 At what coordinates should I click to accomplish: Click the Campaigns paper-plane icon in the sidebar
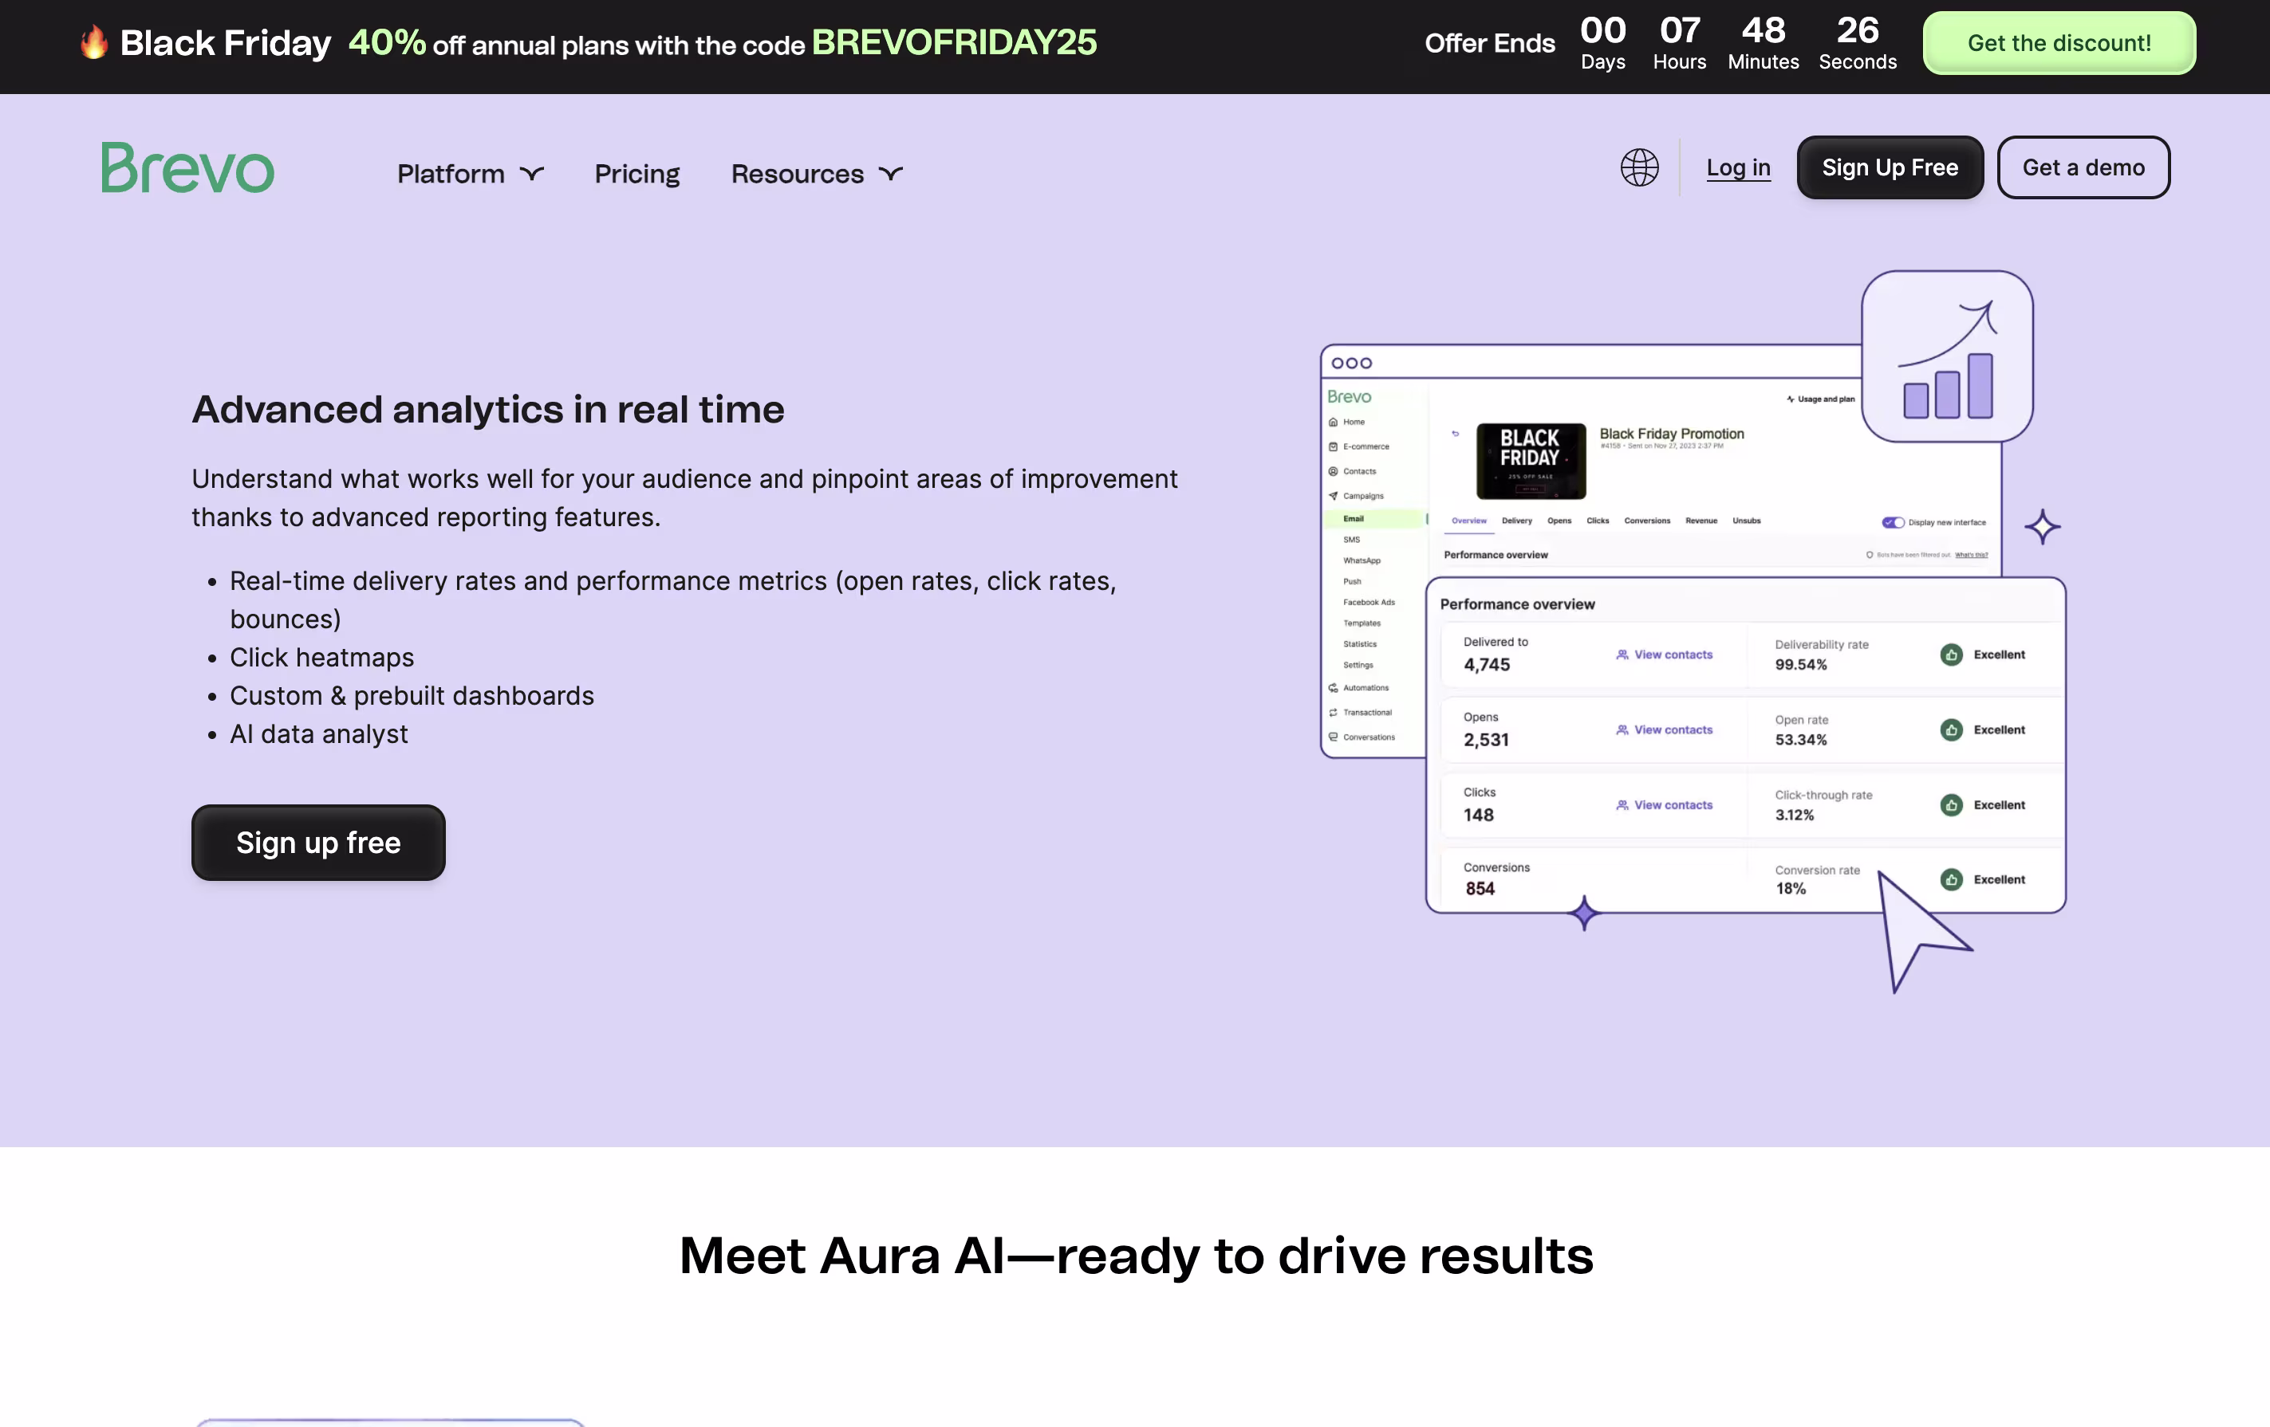tap(1333, 497)
